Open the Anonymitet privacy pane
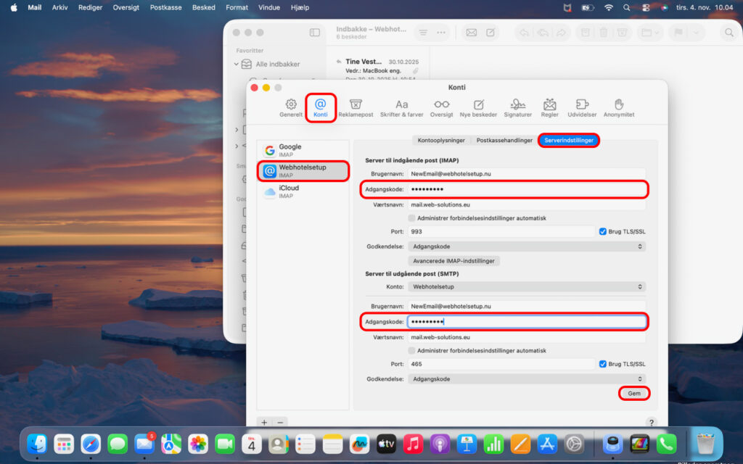 tap(618, 107)
